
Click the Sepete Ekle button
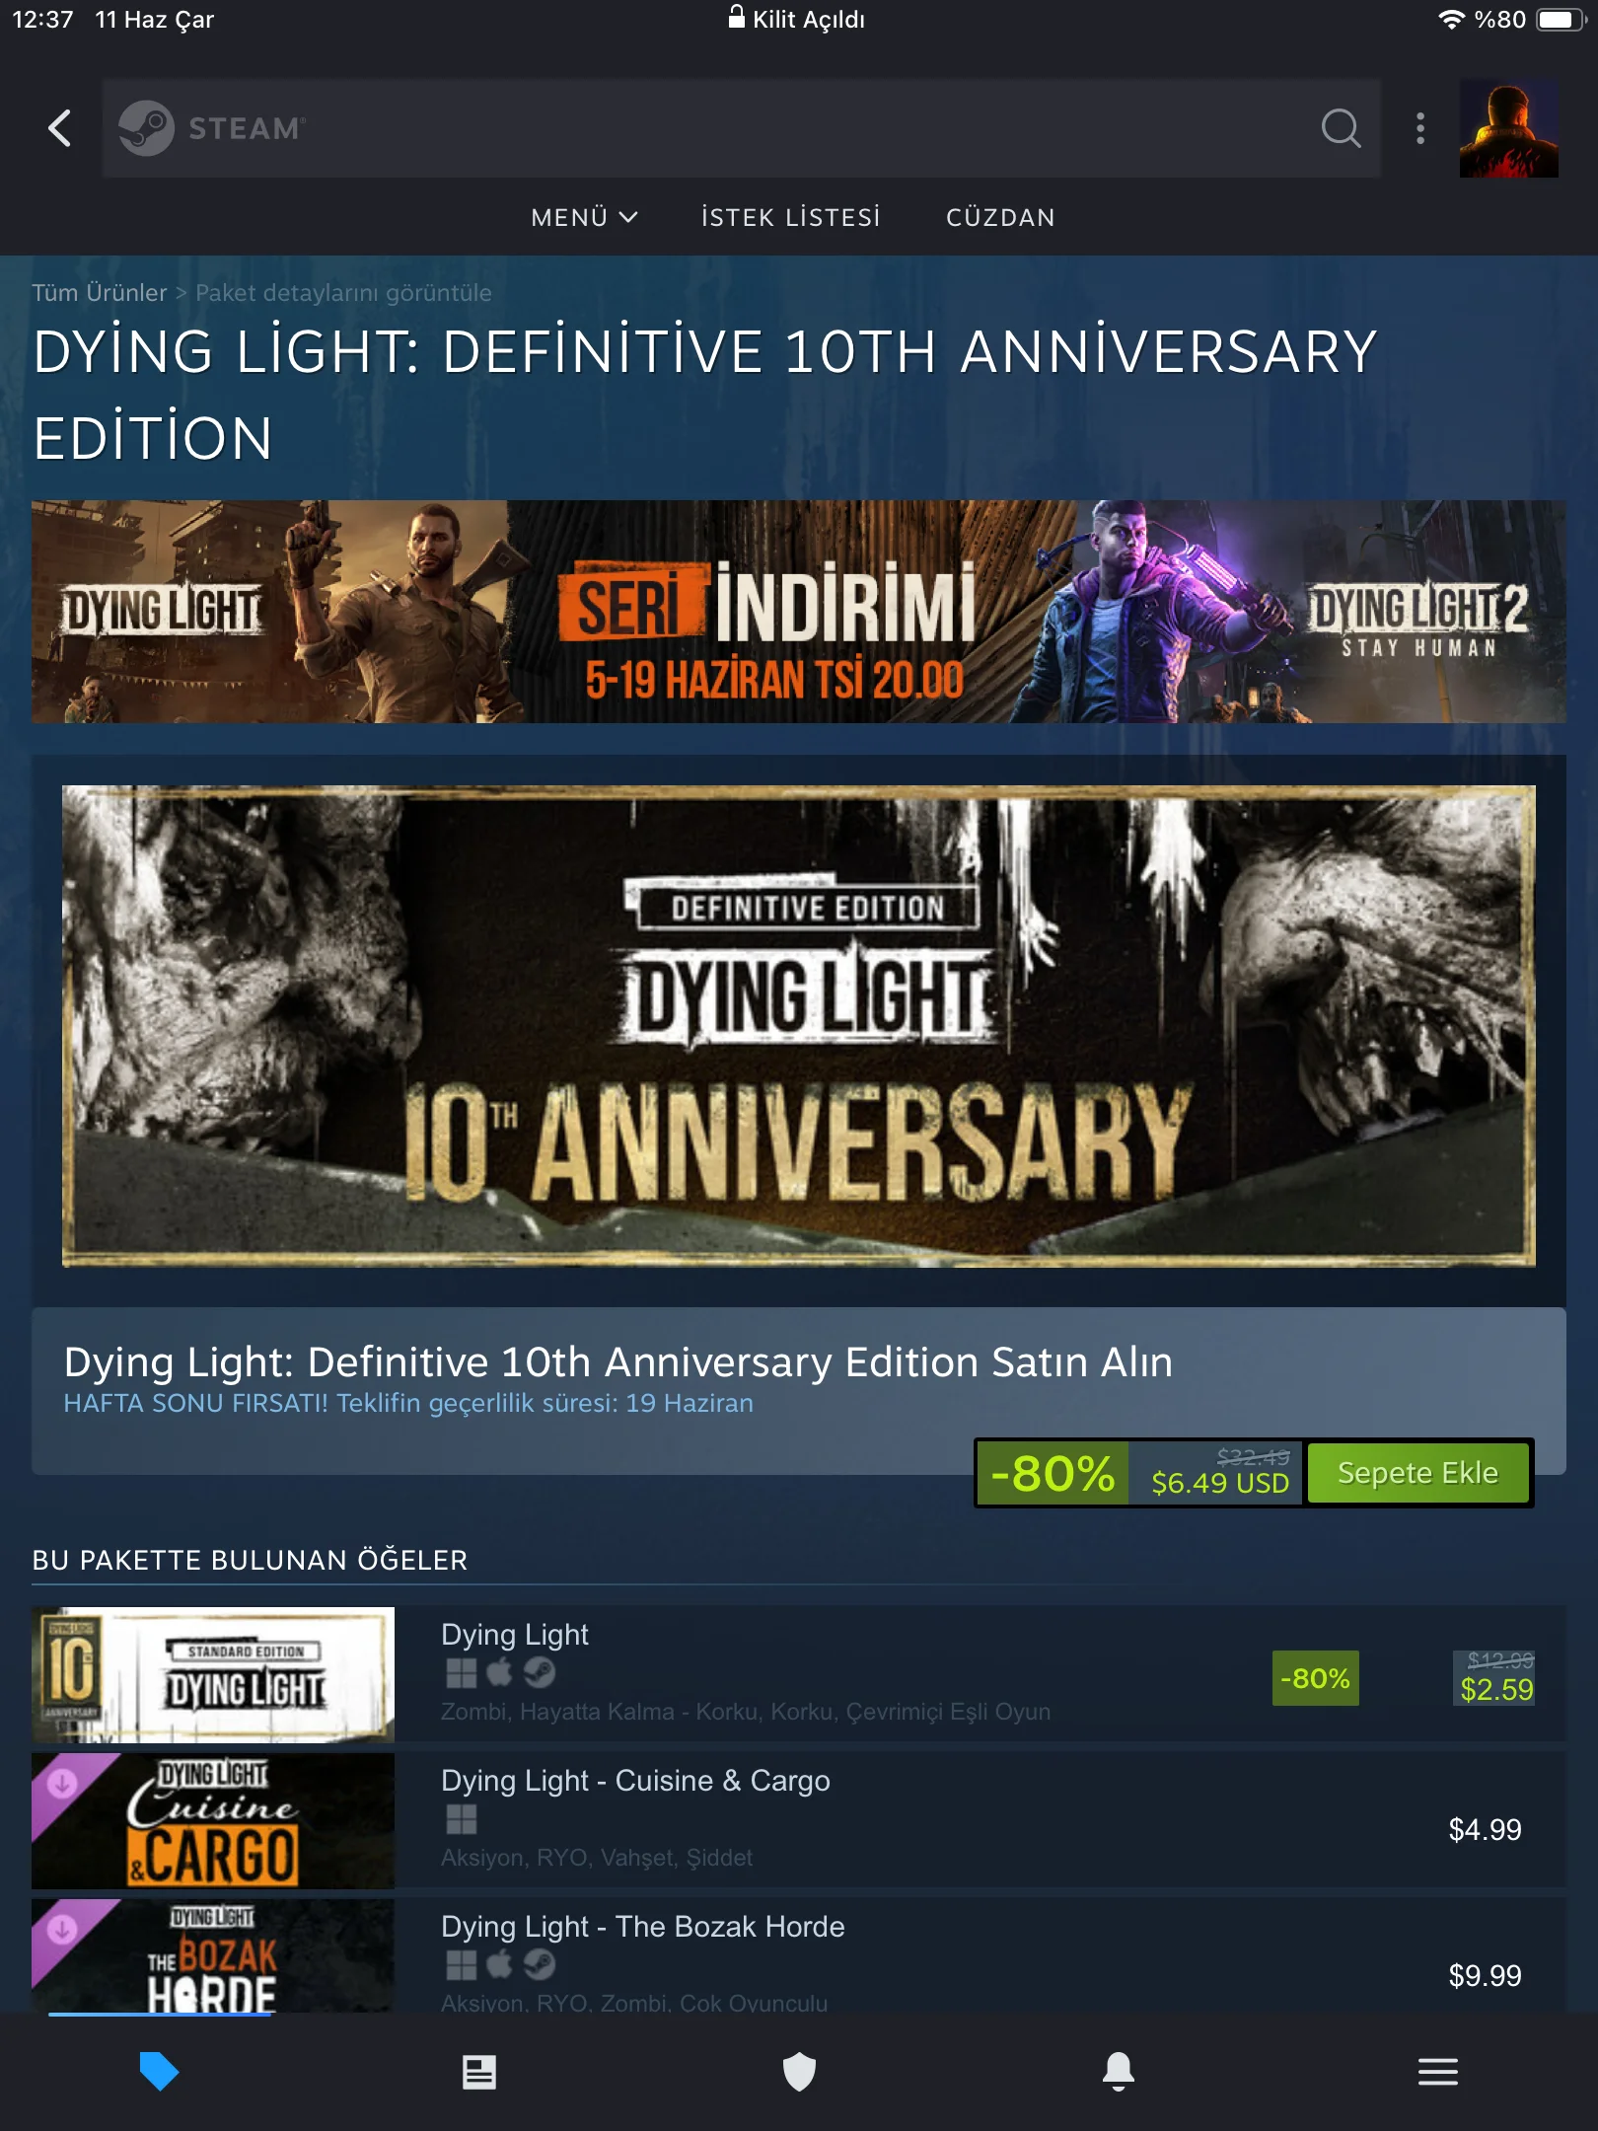[x=1417, y=1473]
